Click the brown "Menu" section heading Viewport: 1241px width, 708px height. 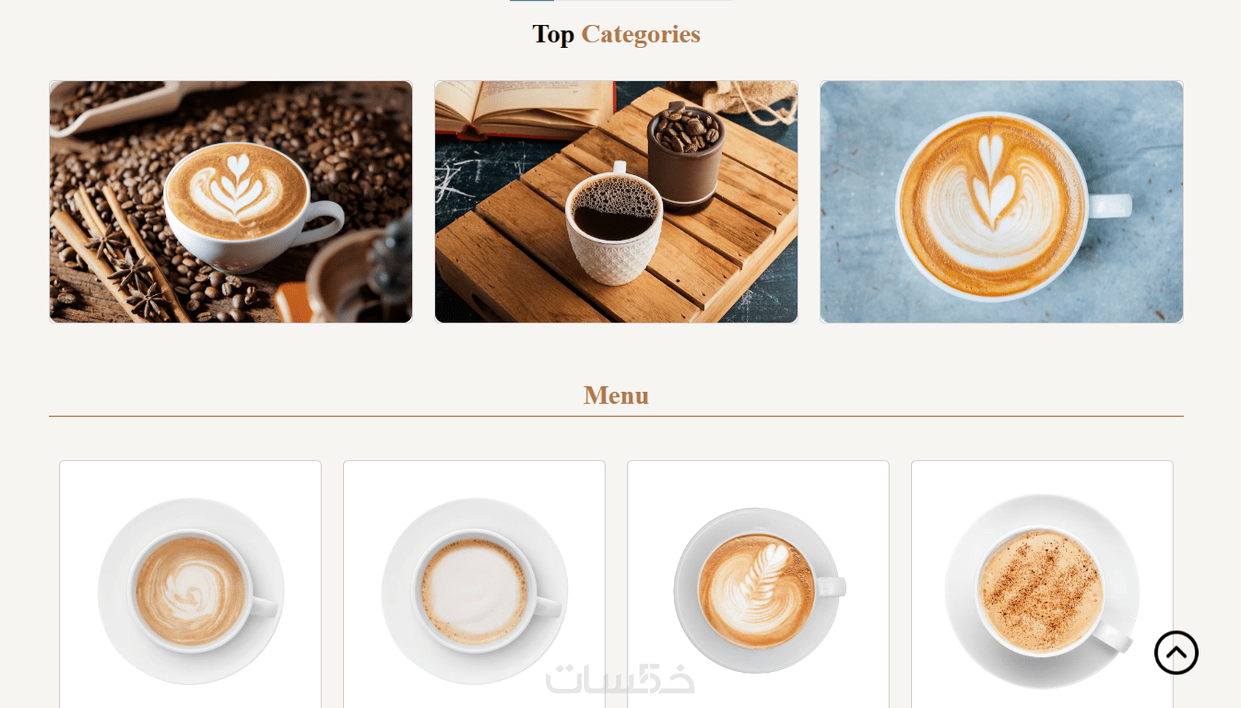click(616, 396)
